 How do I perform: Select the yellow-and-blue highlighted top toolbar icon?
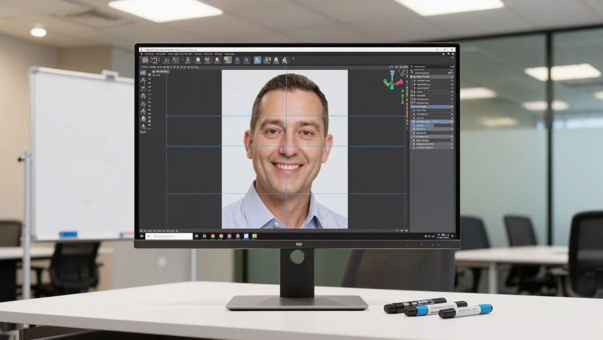point(228,60)
